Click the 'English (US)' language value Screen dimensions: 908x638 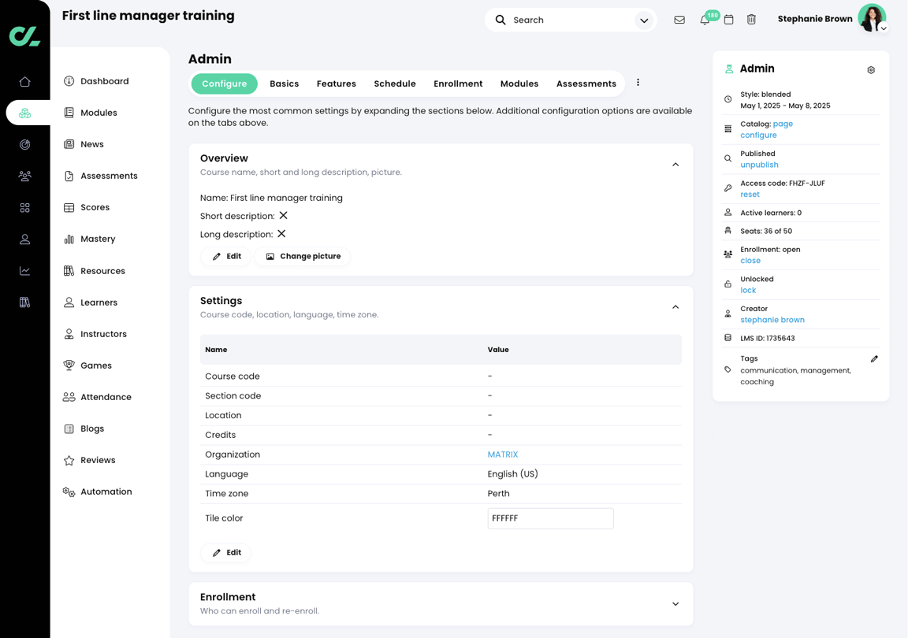512,474
